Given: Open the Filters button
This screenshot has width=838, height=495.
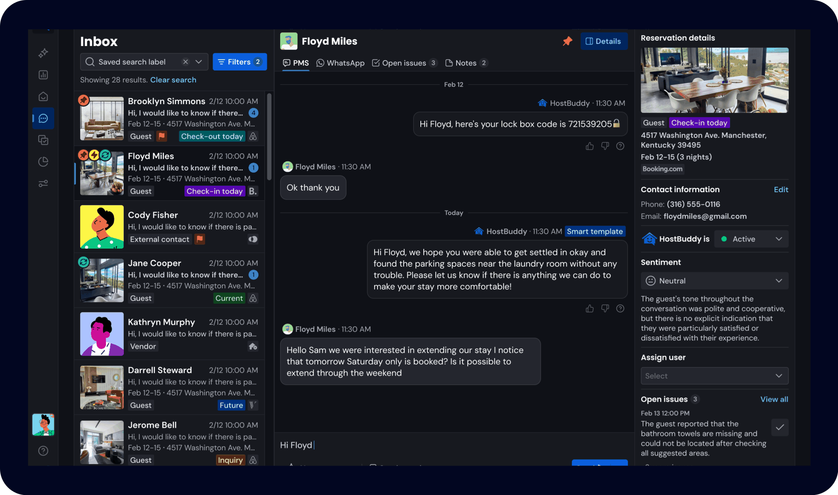Looking at the screenshot, I should click(x=239, y=62).
